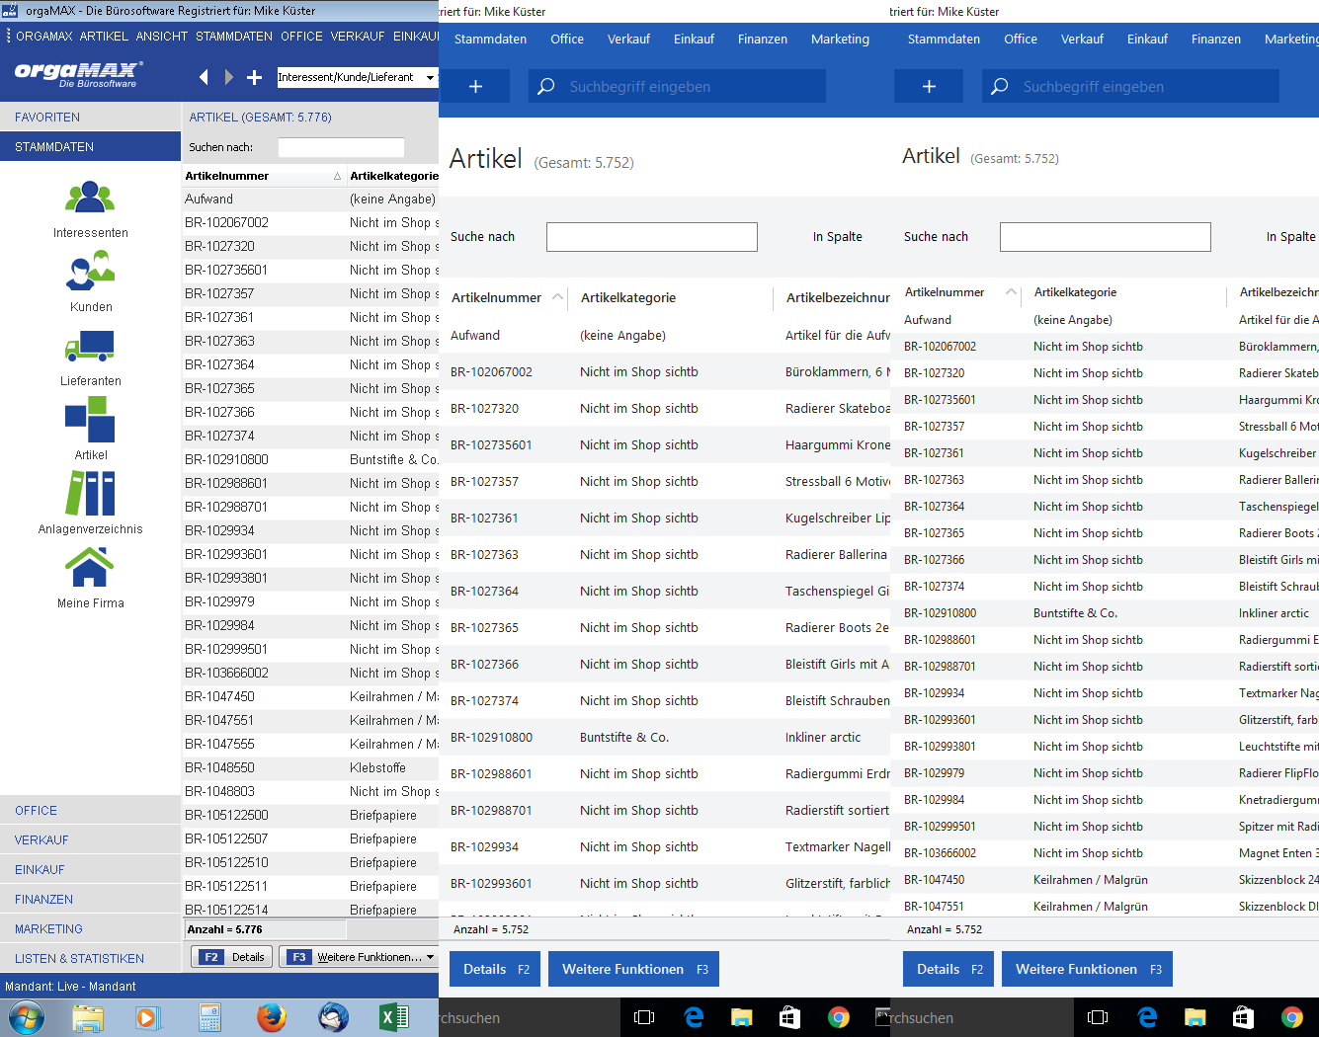This screenshot has width=1319, height=1037.
Task: Select the Lieferanten truck icon
Action: pyautogui.click(x=90, y=346)
